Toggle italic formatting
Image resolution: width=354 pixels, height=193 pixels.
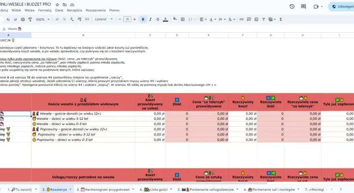(x=150, y=19)
